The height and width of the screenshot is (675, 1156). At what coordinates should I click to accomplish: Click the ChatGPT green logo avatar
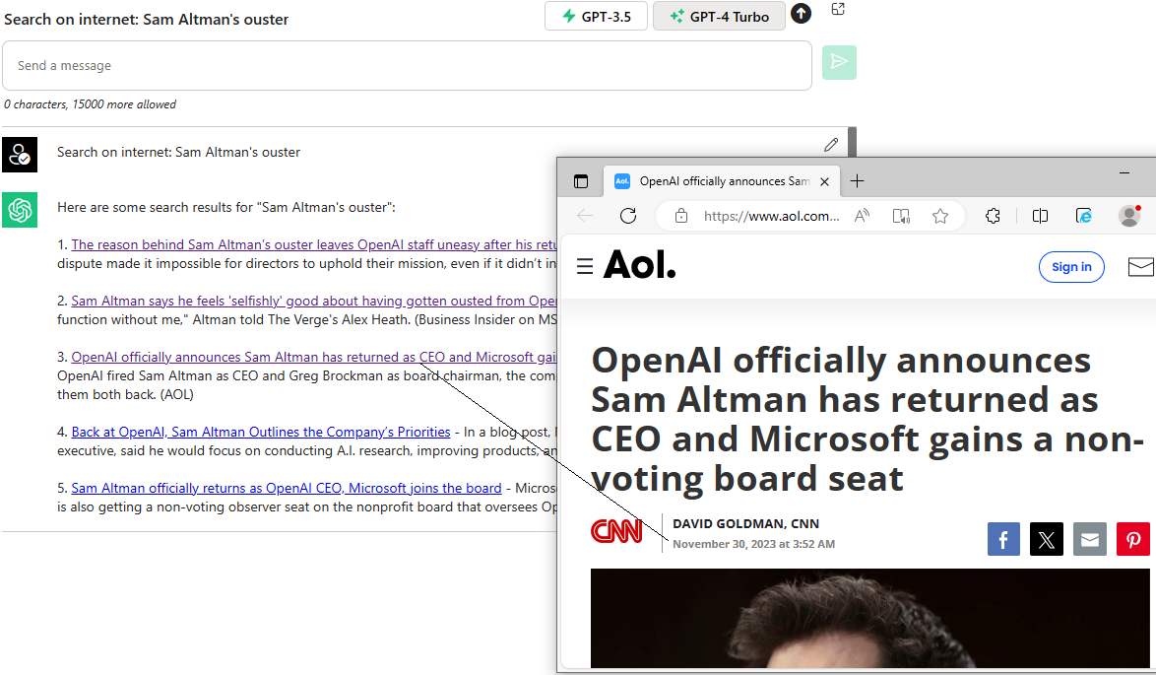20,210
